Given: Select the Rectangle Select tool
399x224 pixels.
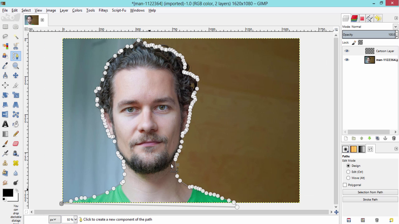Looking at the screenshot, I should tap(5, 26).
